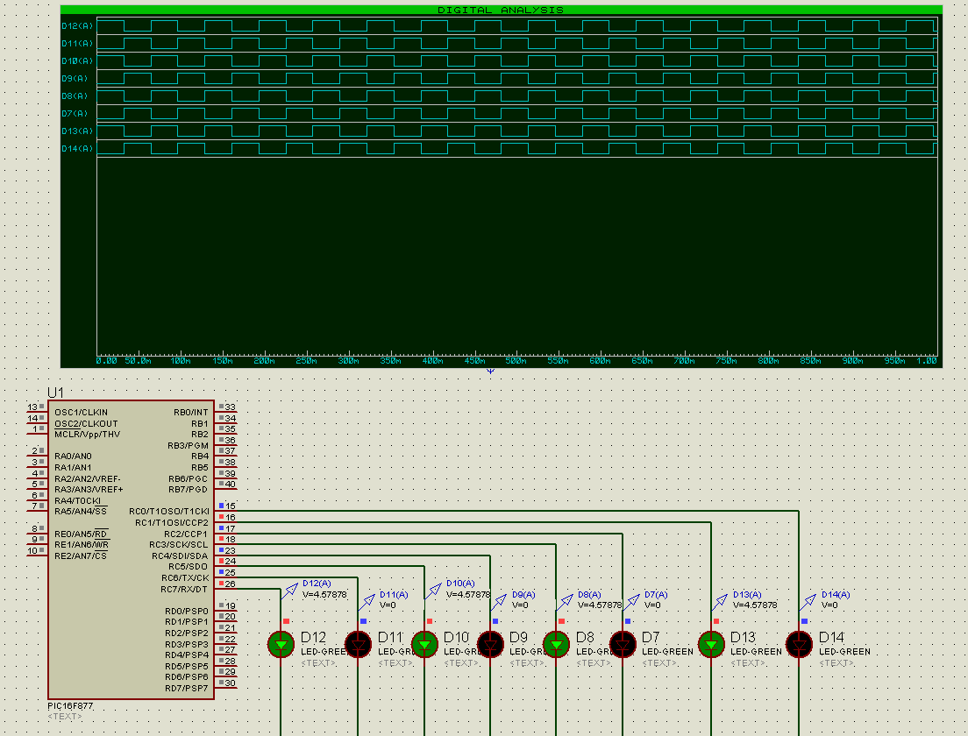Select the D11(A) trace label in graph
This screenshot has width=968, height=736.
point(77,43)
